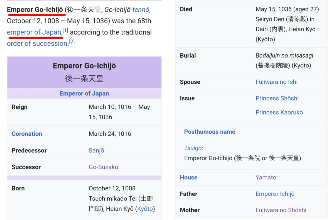Open the Coronation link in the infobox
Image resolution: width=334 pixels, height=220 pixels.
27,134
